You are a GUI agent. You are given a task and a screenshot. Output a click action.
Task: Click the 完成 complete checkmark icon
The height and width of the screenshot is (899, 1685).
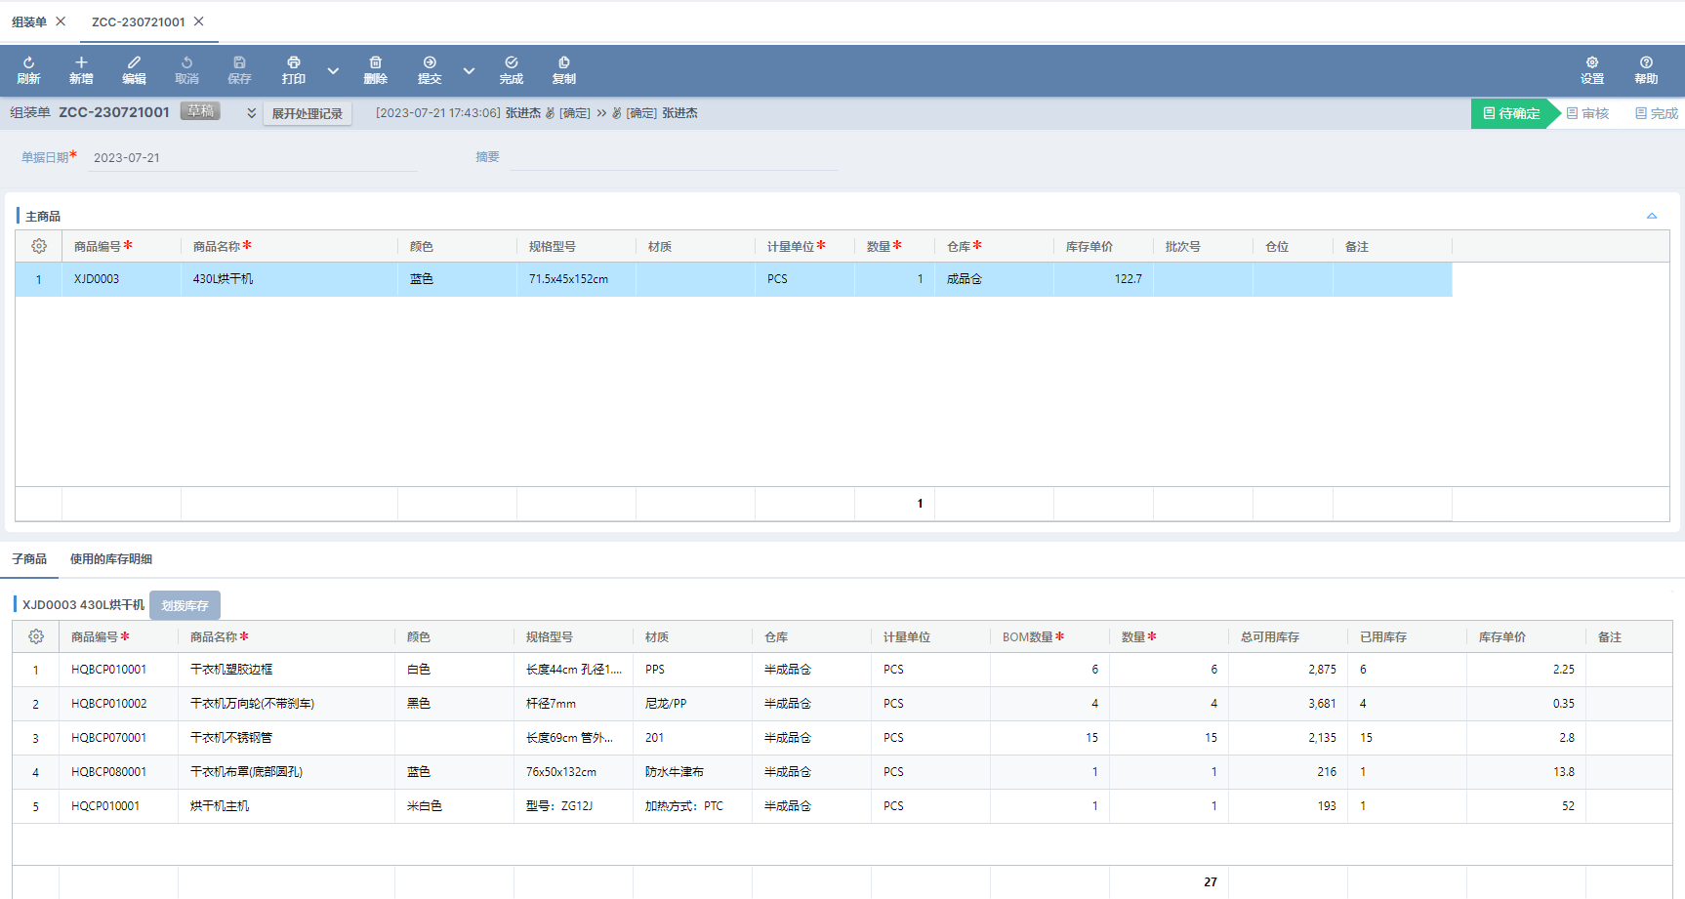click(511, 63)
